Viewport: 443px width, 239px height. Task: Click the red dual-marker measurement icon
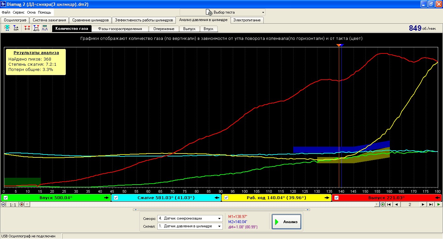[x=27, y=28]
